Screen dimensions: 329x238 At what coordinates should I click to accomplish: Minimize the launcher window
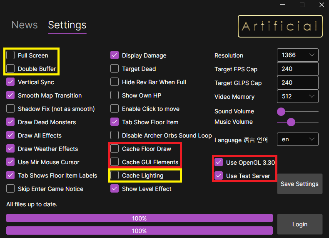(283, 5)
